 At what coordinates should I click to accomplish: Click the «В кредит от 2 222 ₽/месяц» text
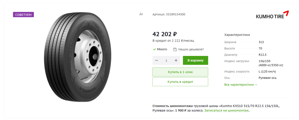pyautogui.click(x=173, y=40)
